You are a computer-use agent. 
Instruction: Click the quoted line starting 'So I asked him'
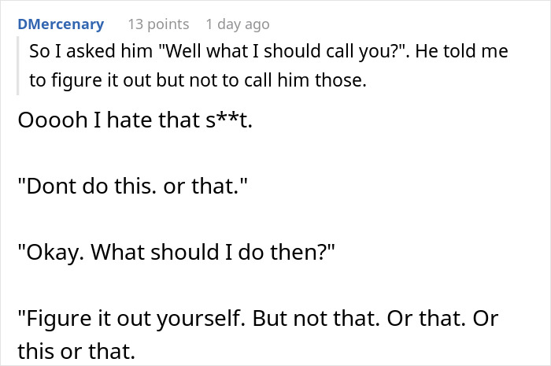(268, 51)
